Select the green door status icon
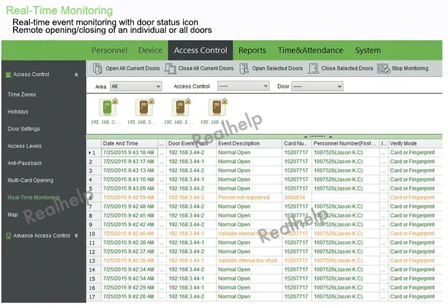The image size is (448, 307). (x=108, y=107)
